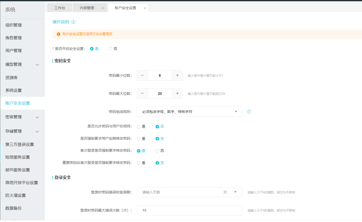Screen dimensions: 362x222
Task: Open the 天 unit dropdown for 校验周期
Action: pos(235,192)
